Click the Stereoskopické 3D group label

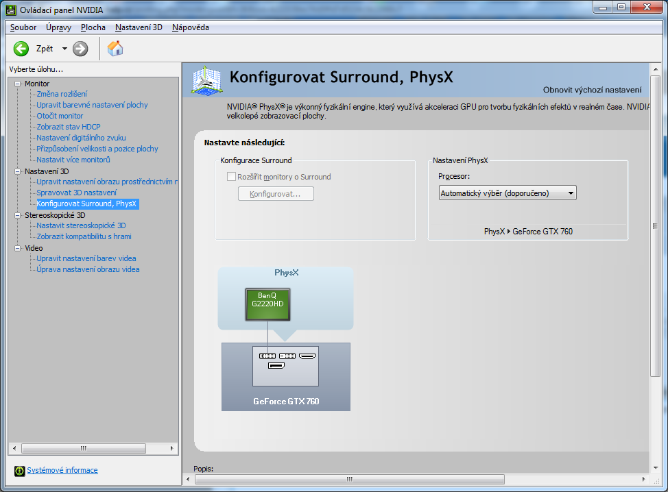(55, 215)
